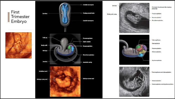Click the "Myelencephalon" label under Metencephalon
Image resolution: width=175 pixels, height=99 pixels.
click(x=157, y=61)
